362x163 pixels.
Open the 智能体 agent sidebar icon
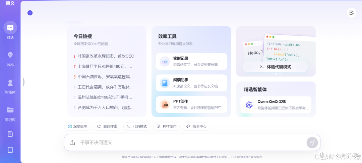click(x=10, y=83)
